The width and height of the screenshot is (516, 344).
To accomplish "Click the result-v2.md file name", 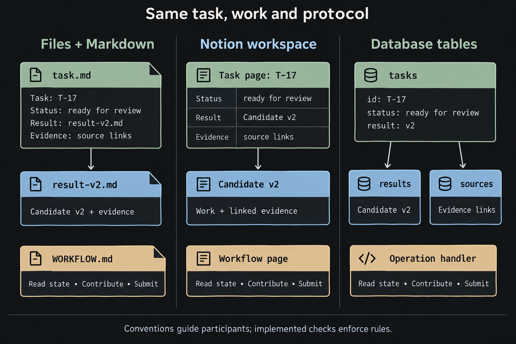I will coord(85,184).
